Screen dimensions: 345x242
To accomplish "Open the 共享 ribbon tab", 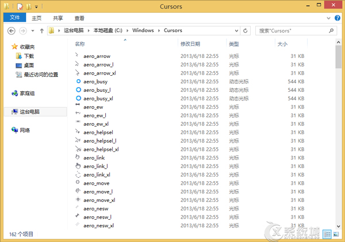I will (x=58, y=18).
